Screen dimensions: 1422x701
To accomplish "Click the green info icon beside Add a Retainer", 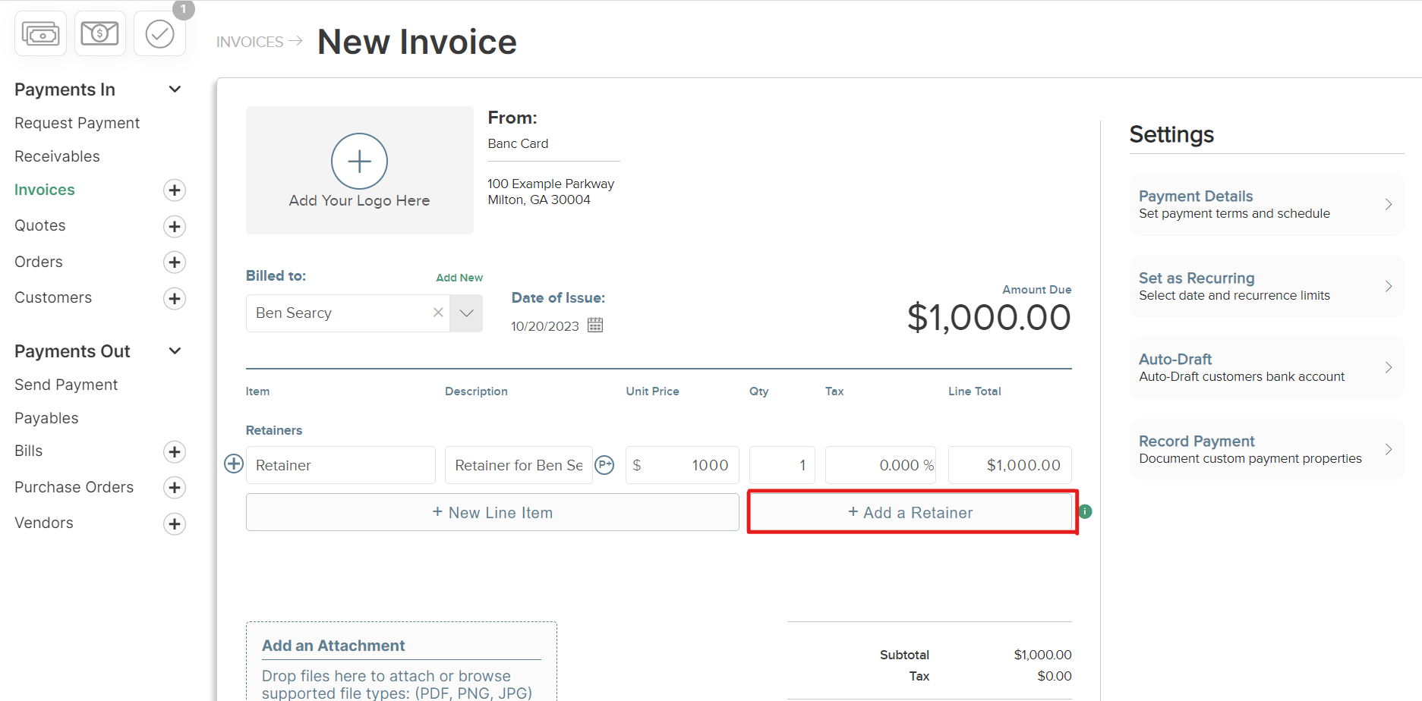I will coord(1084,511).
